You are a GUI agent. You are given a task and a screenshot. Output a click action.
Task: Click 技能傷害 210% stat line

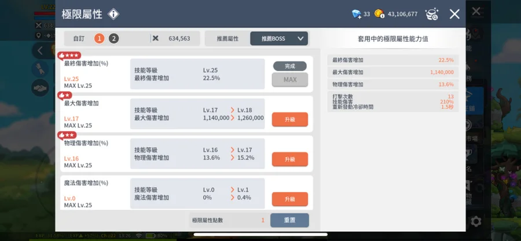pyautogui.click(x=392, y=102)
